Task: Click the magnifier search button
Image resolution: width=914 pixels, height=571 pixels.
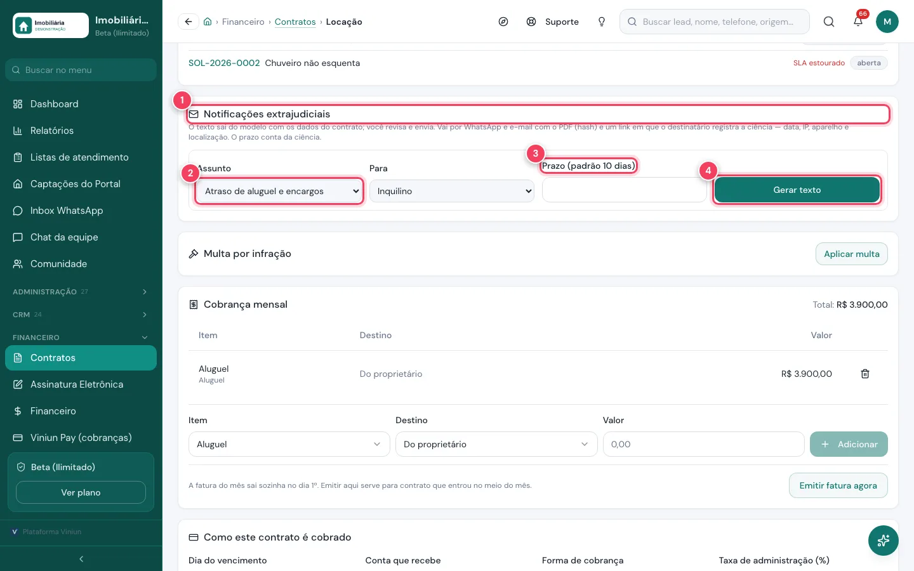Action: tap(829, 22)
